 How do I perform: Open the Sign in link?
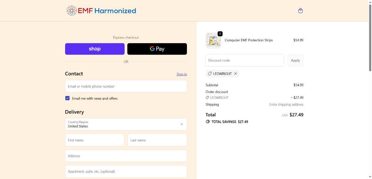point(181,74)
